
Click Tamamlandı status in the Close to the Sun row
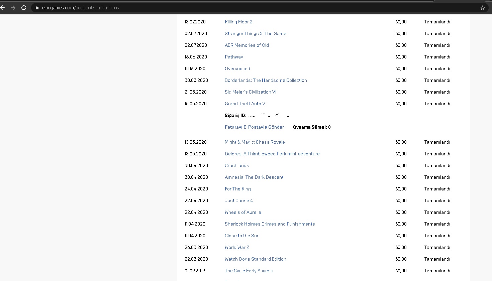click(437, 236)
